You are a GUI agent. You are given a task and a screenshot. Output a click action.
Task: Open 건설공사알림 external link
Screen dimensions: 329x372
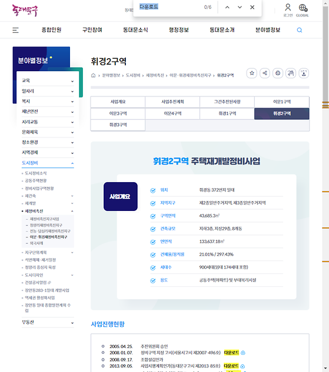click(x=38, y=283)
